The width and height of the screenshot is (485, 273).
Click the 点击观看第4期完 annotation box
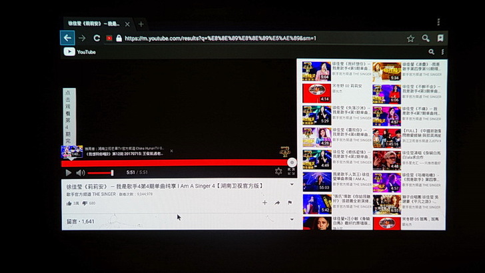pos(69,117)
